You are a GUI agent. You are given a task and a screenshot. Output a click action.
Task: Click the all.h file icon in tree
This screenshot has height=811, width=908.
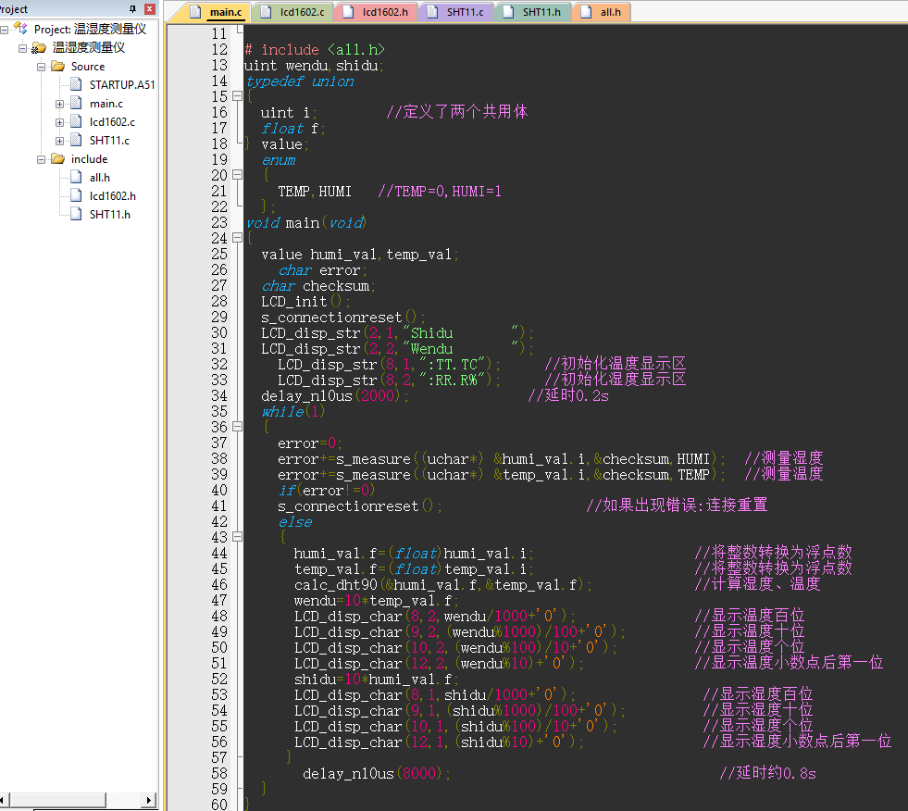click(x=77, y=178)
